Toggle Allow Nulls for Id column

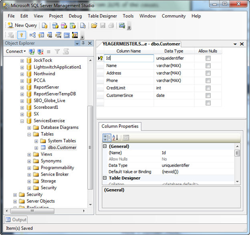(x=208, y=58)
